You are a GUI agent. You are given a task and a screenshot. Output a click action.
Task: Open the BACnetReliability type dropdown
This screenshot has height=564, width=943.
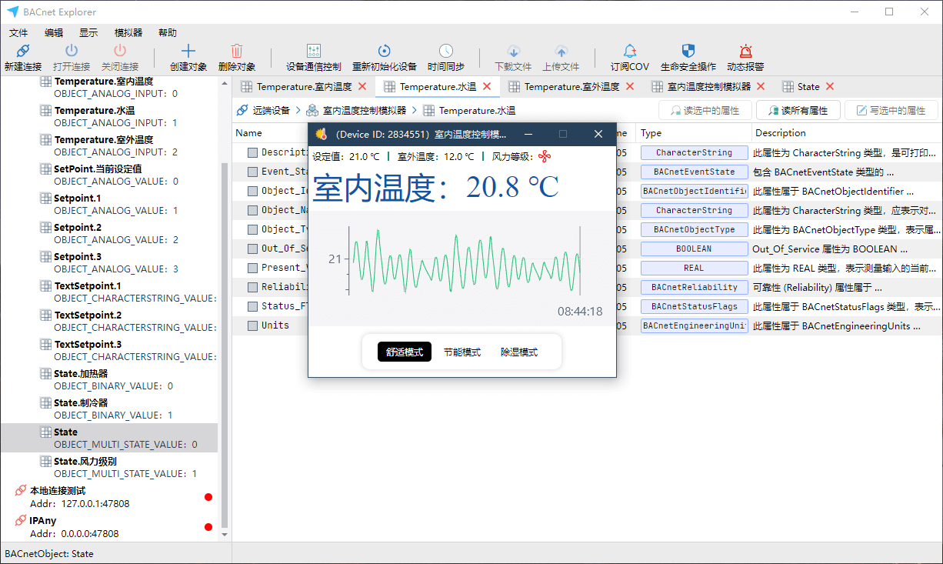pyautogui.click(x=694, y=287)
